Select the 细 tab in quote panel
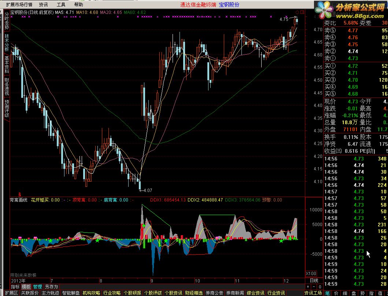Screen dimensions: 388x296 pos(345,293)
